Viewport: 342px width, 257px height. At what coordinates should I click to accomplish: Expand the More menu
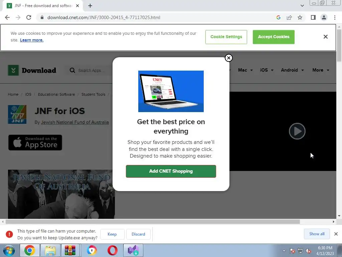321,70
